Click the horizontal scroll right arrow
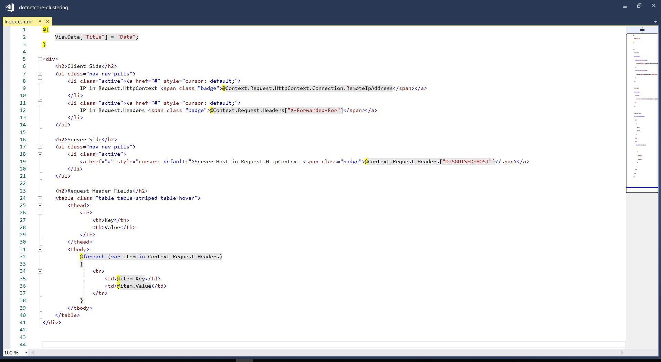 pos(622,352)
